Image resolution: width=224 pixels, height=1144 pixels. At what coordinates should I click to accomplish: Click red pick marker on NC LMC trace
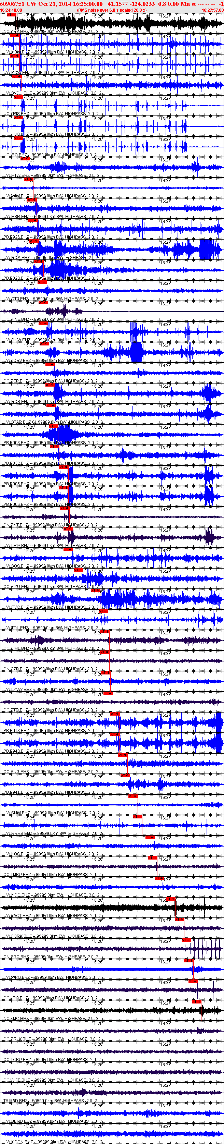point(197,1001)
